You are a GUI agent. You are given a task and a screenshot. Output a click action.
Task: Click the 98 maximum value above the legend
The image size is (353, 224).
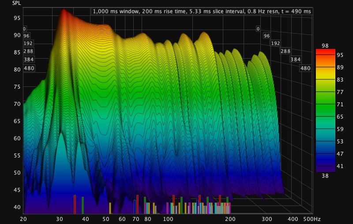(325, 46)
